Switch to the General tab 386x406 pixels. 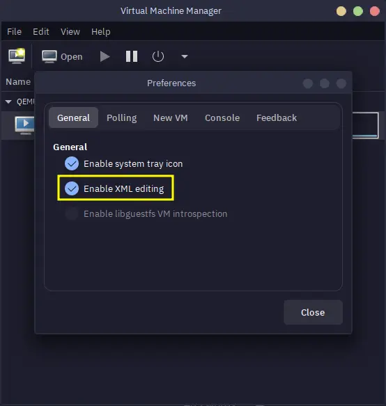click(x=73, y=117)
